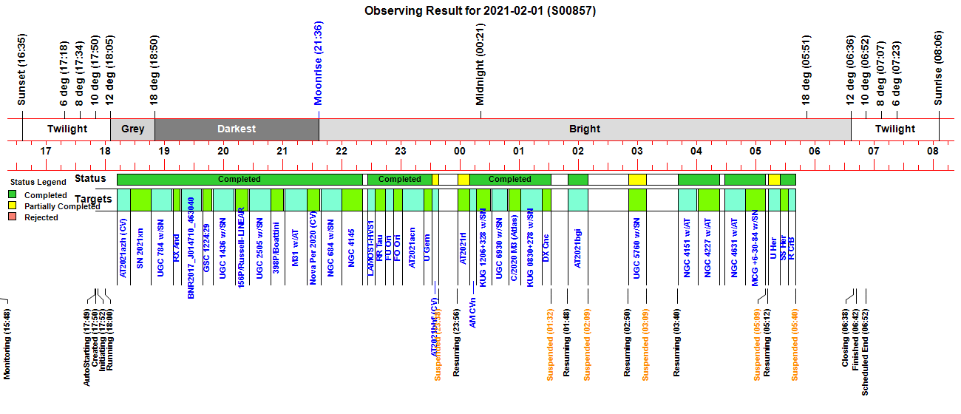Click the first long Completed status bar
Viewport: 961px width, 414px height.
click(x=240, y=179)
